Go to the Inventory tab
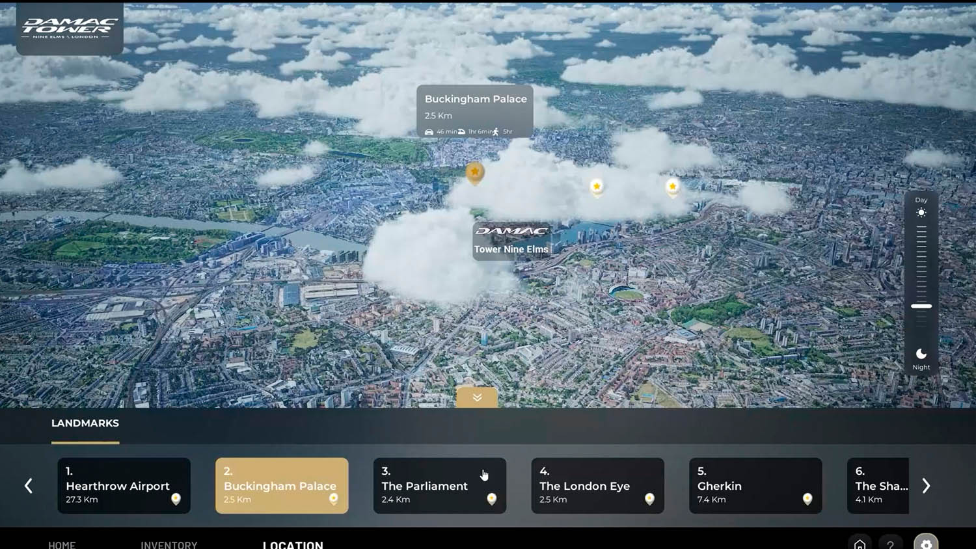976x549 pixels. pos(169,544)
